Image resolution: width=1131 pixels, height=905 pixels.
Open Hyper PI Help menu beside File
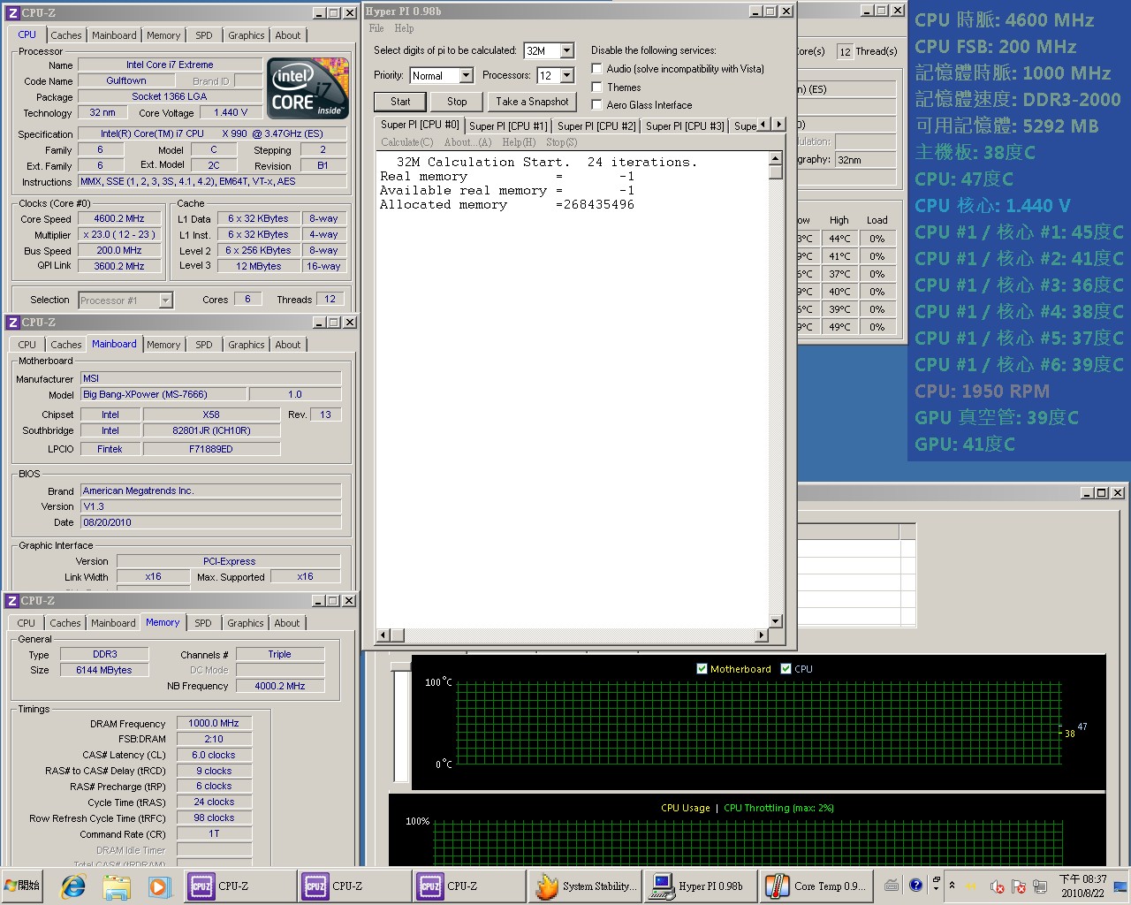pos(404,28)
